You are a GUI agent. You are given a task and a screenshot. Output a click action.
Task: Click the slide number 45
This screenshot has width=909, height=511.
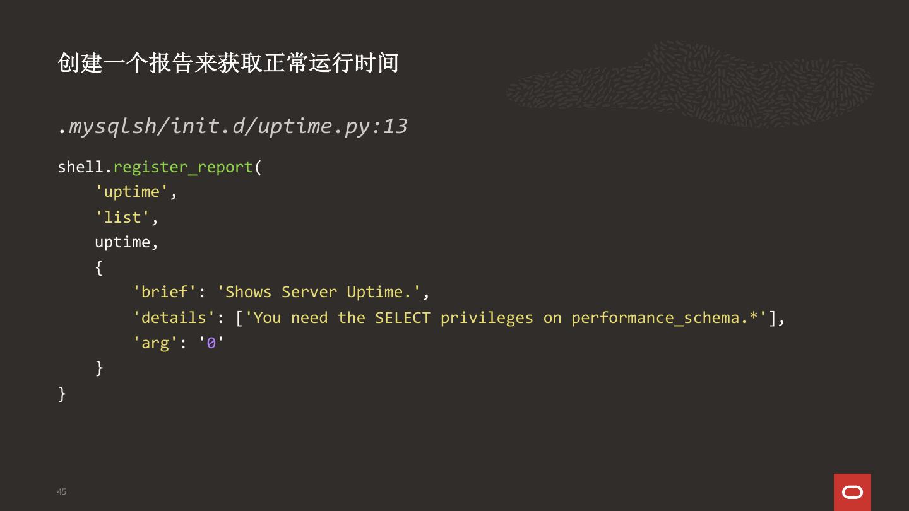(x=61, y=491)
